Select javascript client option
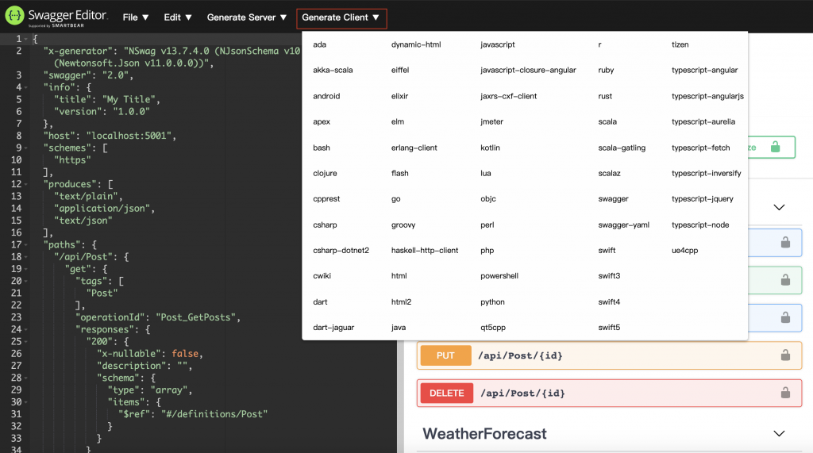 [x=497, y=44]
